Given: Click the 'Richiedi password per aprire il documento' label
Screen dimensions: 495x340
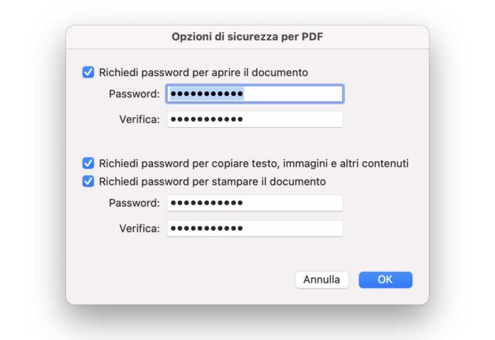Looking at the screenshot, I should pos(203,72).
